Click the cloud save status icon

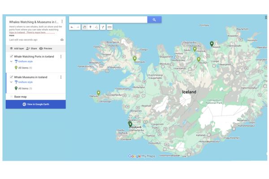pyautogui.click(x=62, y=40)
